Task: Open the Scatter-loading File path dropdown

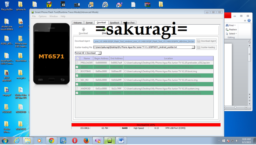Action: (x=193, y=47)
